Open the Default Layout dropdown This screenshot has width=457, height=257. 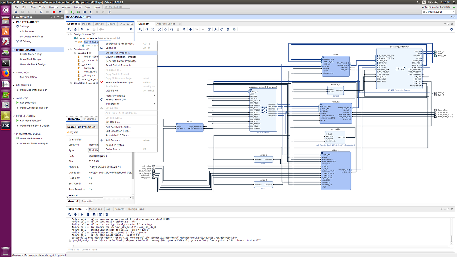point(437,12)
